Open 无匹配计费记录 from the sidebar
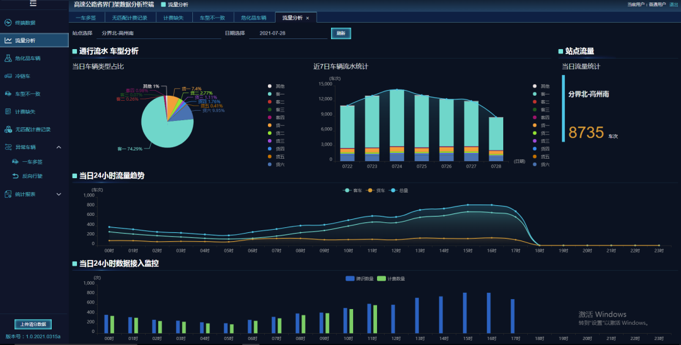 point(32,129)
